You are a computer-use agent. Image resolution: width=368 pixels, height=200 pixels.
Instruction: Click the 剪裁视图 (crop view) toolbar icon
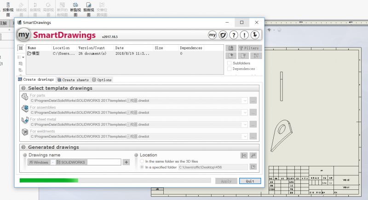point(88,9)
